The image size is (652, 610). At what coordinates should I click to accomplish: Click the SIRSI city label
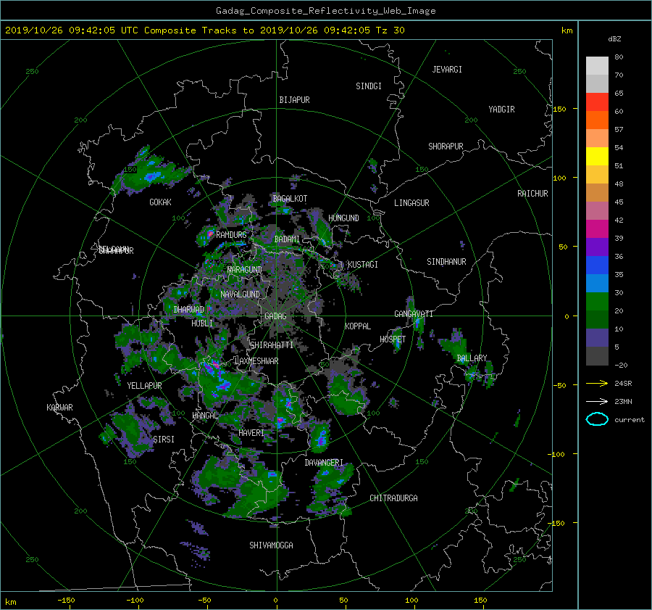pyautogui.click(x=164, y=440)
